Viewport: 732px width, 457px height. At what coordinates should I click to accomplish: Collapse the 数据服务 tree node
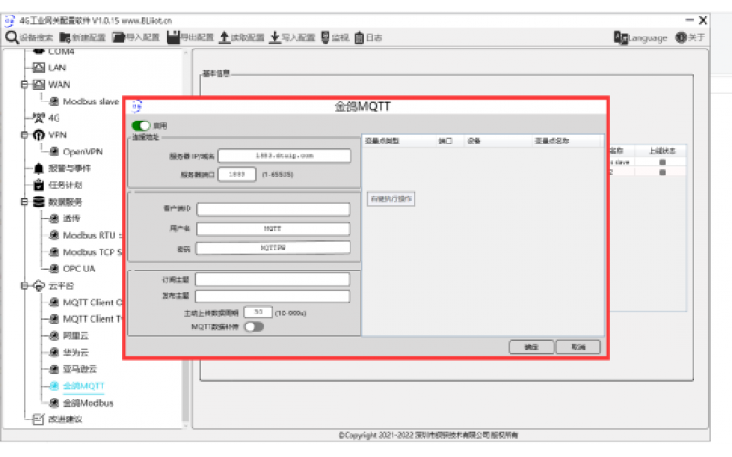coord(25,201)
